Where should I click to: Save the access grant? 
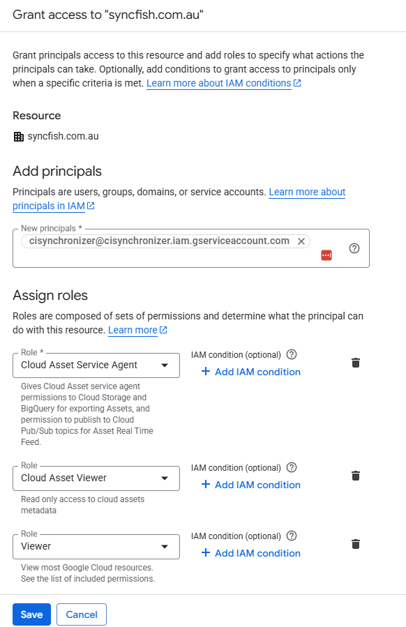31,614
